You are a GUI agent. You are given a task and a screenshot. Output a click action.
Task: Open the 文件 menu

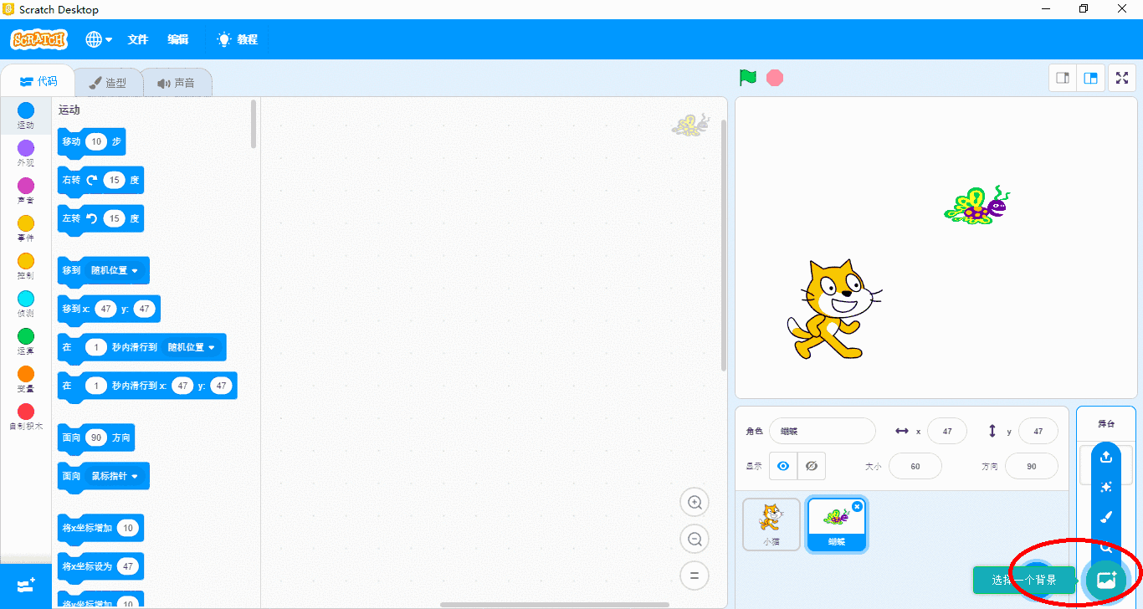point(137,39)
